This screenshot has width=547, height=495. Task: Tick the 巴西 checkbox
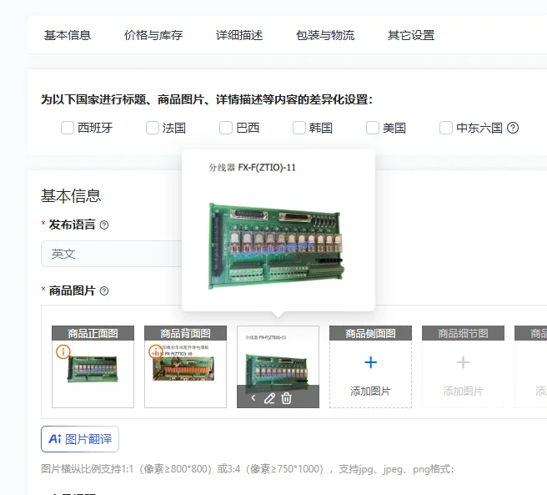pos(226,128)
